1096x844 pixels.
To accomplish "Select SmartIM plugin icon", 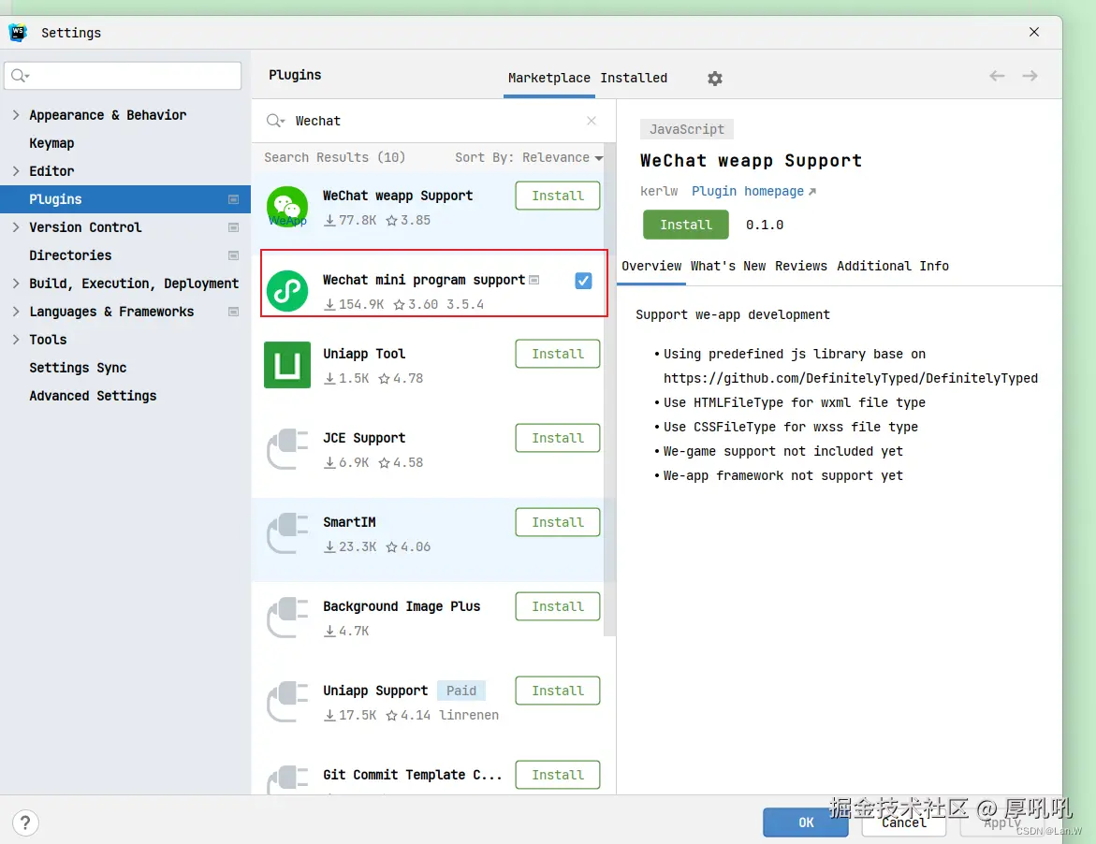I will pos(287,533).
